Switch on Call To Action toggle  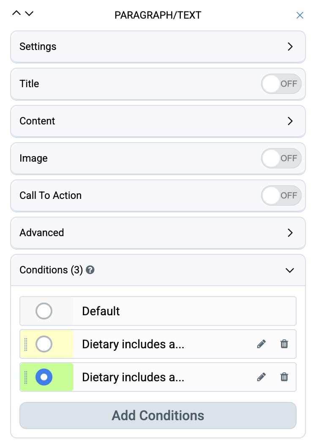pos(281,195)
